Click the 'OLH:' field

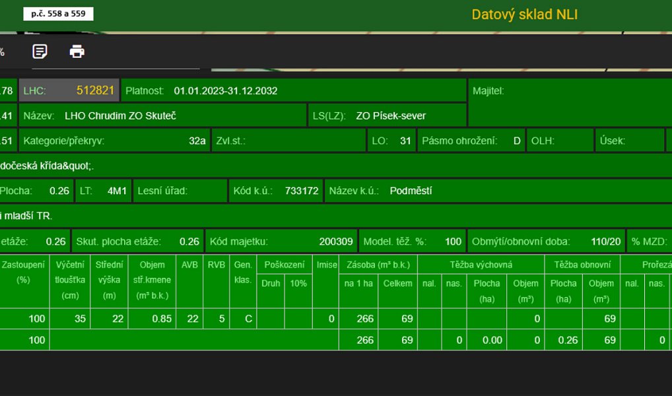tap(560, 141)
